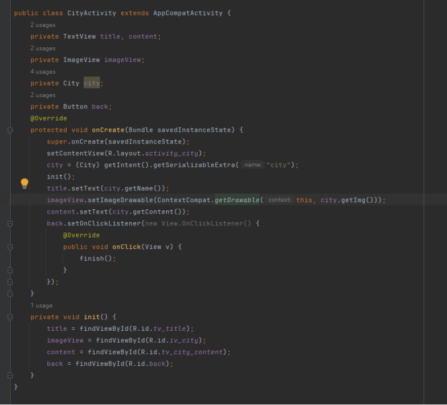This screenshot has height=405, width=447.
Task: Click the yellow lightbulb quick-fix icon
Action: click(x=25, y=183)
